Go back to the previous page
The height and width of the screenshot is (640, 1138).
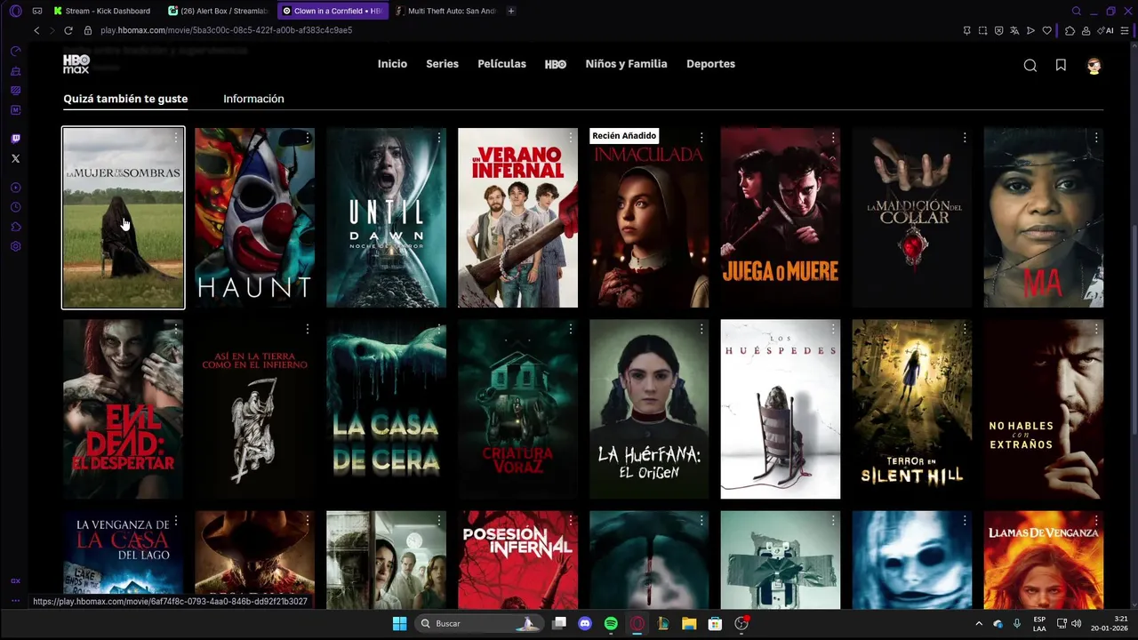[36, 30]
